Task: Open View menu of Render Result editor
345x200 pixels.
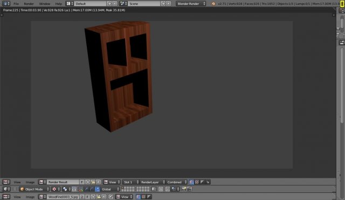Action: coord(17,182)
